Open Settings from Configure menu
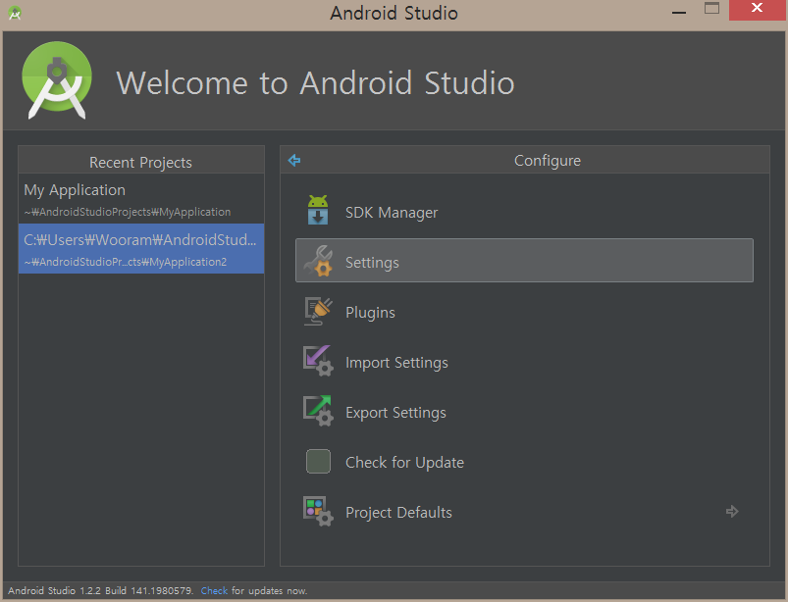Screen dimensions: 788x602 (x=524, y=261)
